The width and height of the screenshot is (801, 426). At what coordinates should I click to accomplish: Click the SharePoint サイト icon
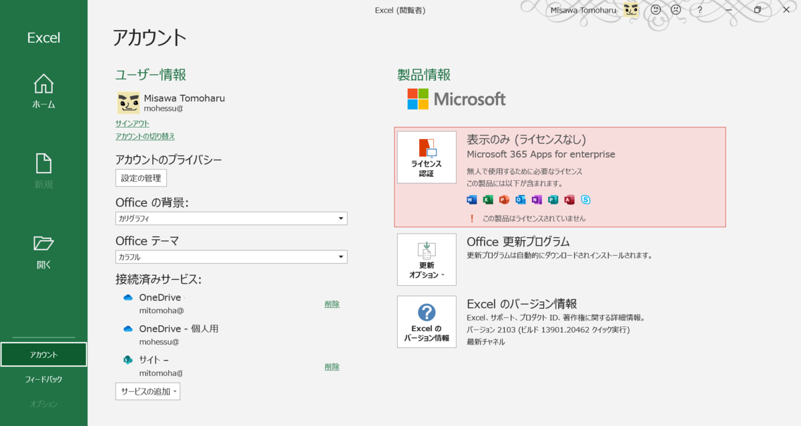coord(128,360)
